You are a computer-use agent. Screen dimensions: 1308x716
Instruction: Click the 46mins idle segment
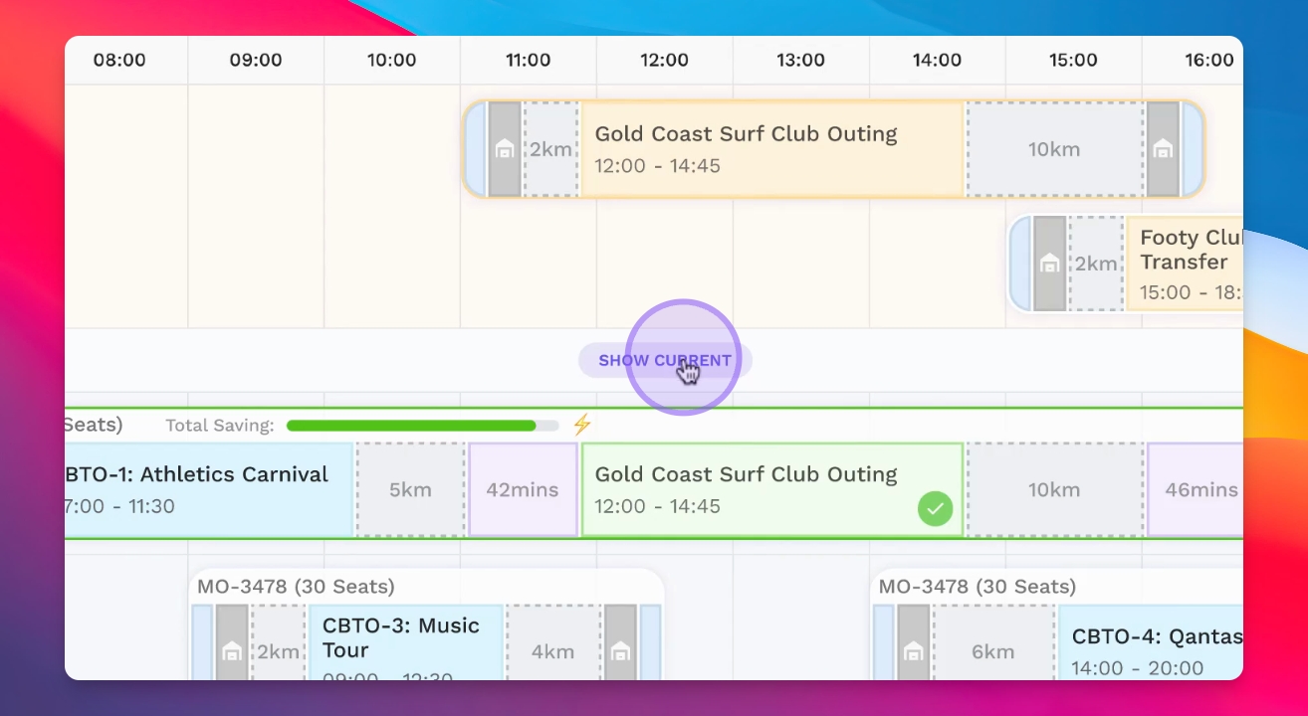coord(1196,490)
